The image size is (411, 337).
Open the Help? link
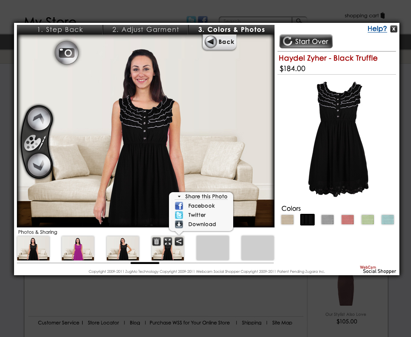tap(377, 28)
